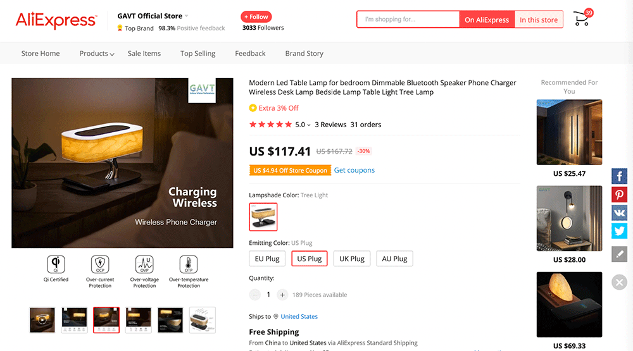The width and height of the screenshot is (633, 351).
Task: Click the pencil edit icon in sidebar
Action: 619,254
